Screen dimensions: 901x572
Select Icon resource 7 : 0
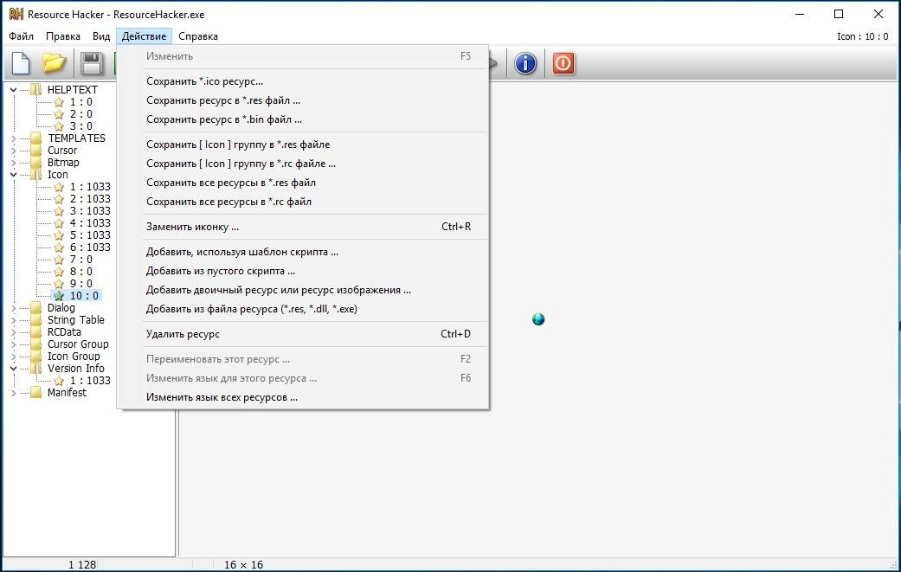coord(81,259)
